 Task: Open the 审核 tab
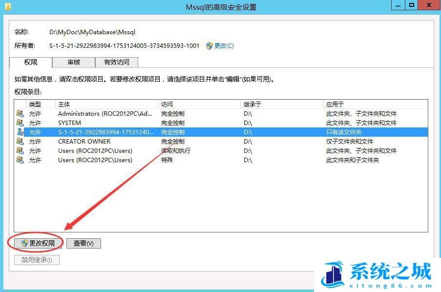pos(74,62)
